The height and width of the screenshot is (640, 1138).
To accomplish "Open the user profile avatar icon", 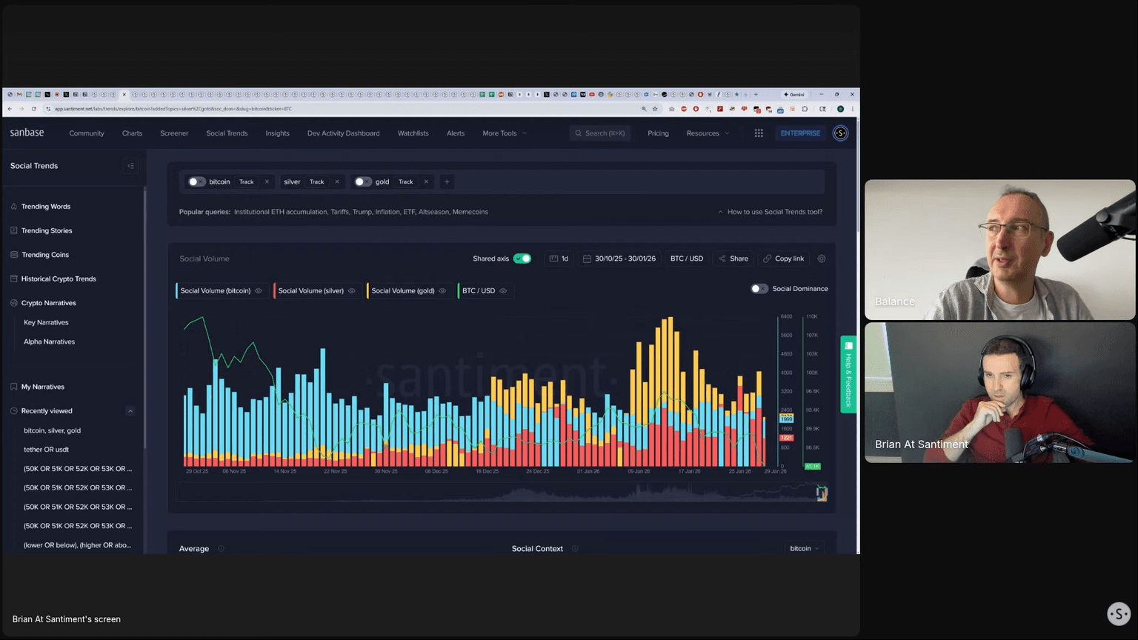I will coord(840,133).
